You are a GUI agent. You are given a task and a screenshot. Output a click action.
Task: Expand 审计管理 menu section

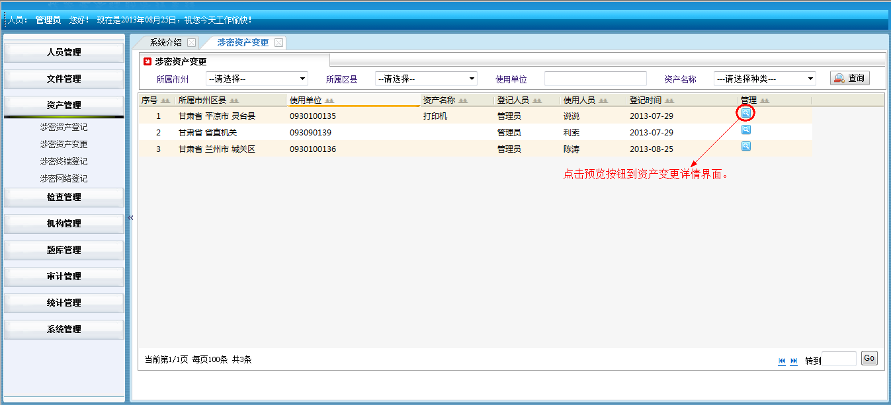coord(64,276)
